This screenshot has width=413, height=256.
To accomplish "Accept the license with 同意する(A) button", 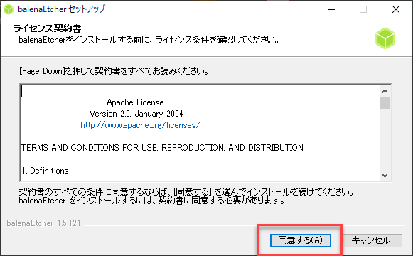I will [x=300, y=240].
